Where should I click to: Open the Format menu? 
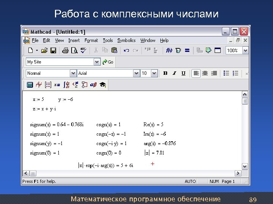91,40
